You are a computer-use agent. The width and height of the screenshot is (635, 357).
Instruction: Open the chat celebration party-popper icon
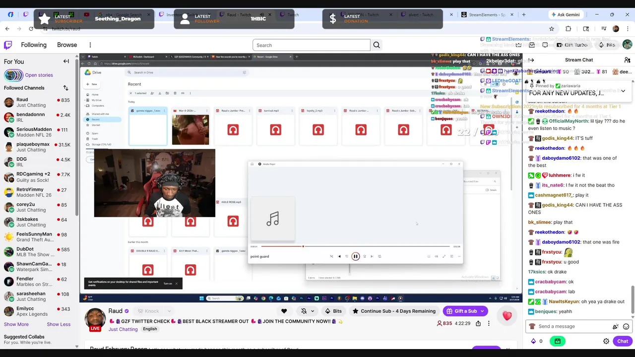click(x=616, y=326)
